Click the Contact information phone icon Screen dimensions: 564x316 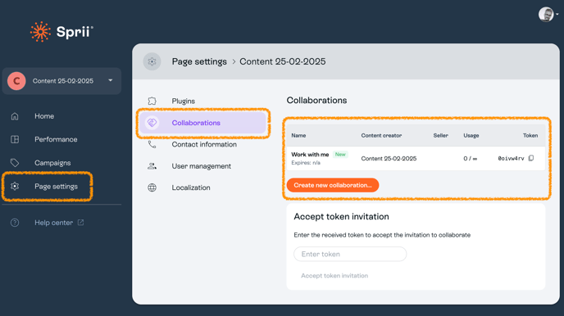(x=152, y=144)
